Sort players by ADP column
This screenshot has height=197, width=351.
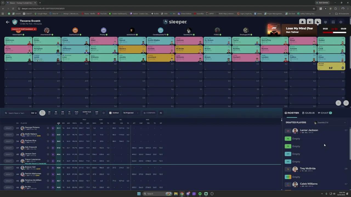[x=58, y=123]
